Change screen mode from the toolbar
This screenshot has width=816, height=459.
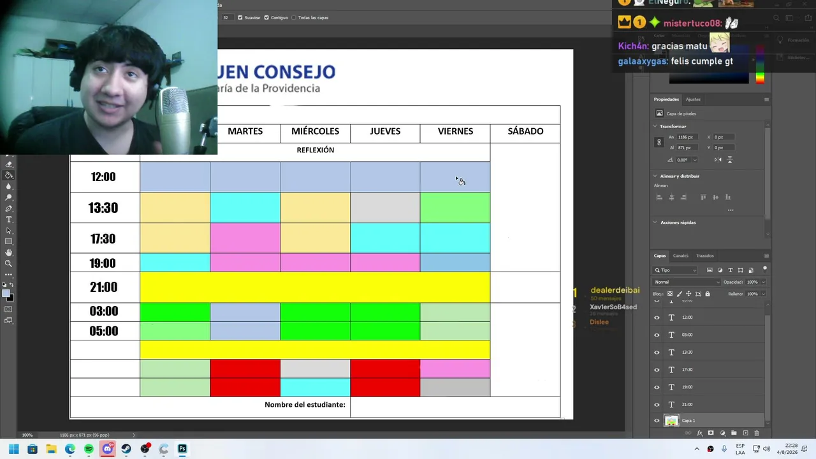click(x=9, y=321)
